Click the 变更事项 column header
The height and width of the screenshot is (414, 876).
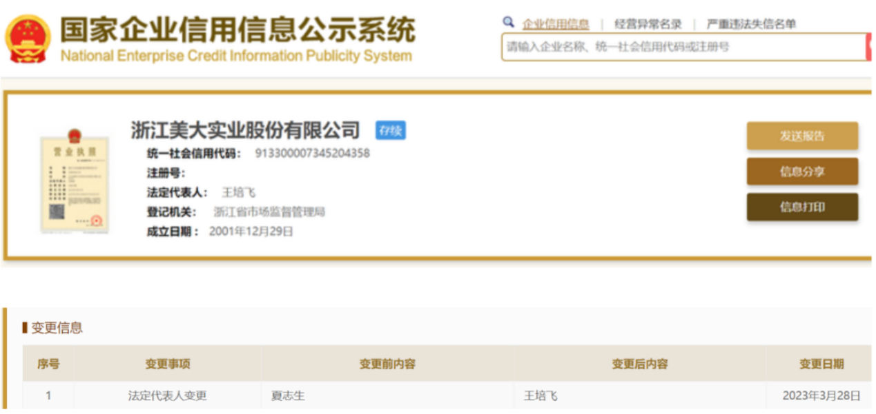(x=167, y=364)
